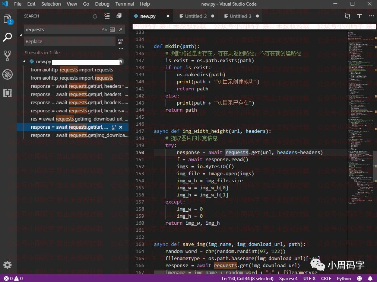
Task: Click the Split Editor icon
Action: pyautogui.click(x=359, y=16)
